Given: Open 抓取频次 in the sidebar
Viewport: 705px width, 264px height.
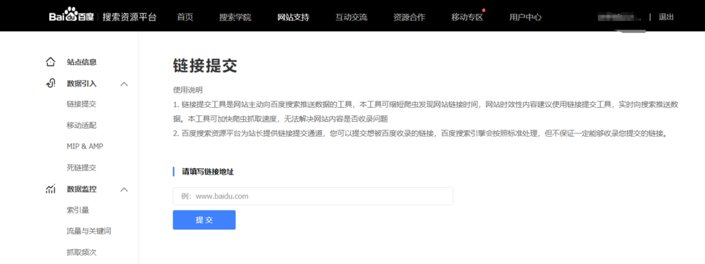Looking at the screenshot, I should pos(81,252).
